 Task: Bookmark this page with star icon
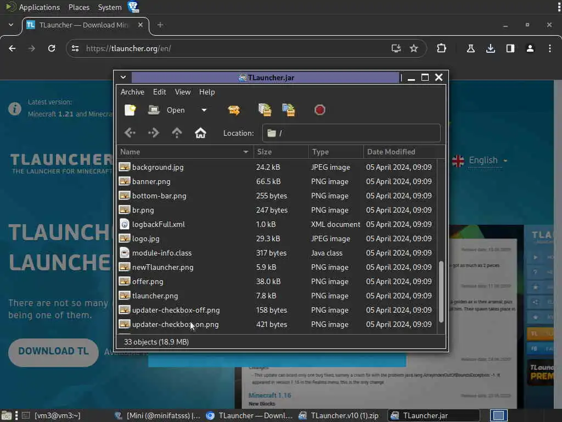pyautogui.click(x=414, y=48)
